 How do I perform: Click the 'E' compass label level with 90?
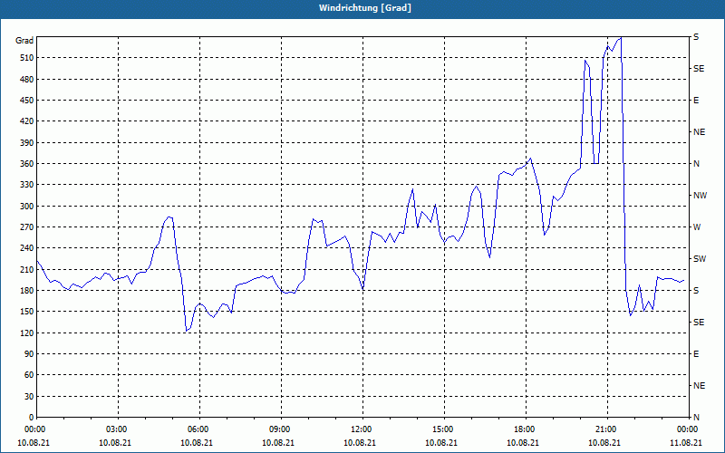[696, 353]
